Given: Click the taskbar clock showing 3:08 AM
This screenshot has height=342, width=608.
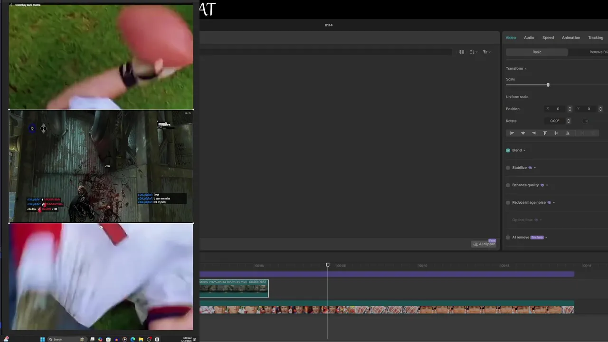Looking at the screenshot, I should [187, 339].
